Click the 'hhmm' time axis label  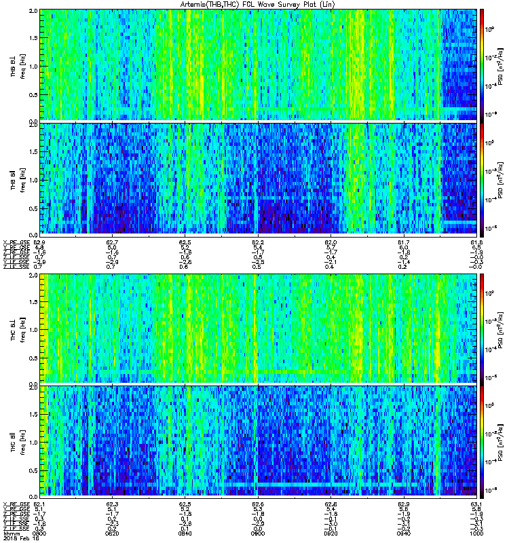click(x=12, y=533)
